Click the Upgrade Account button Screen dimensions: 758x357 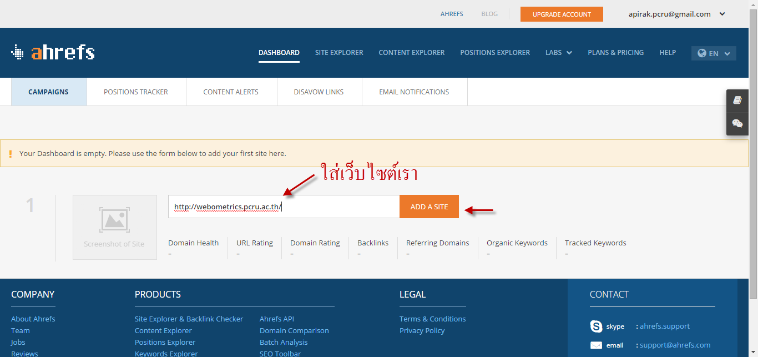(562, 14)
